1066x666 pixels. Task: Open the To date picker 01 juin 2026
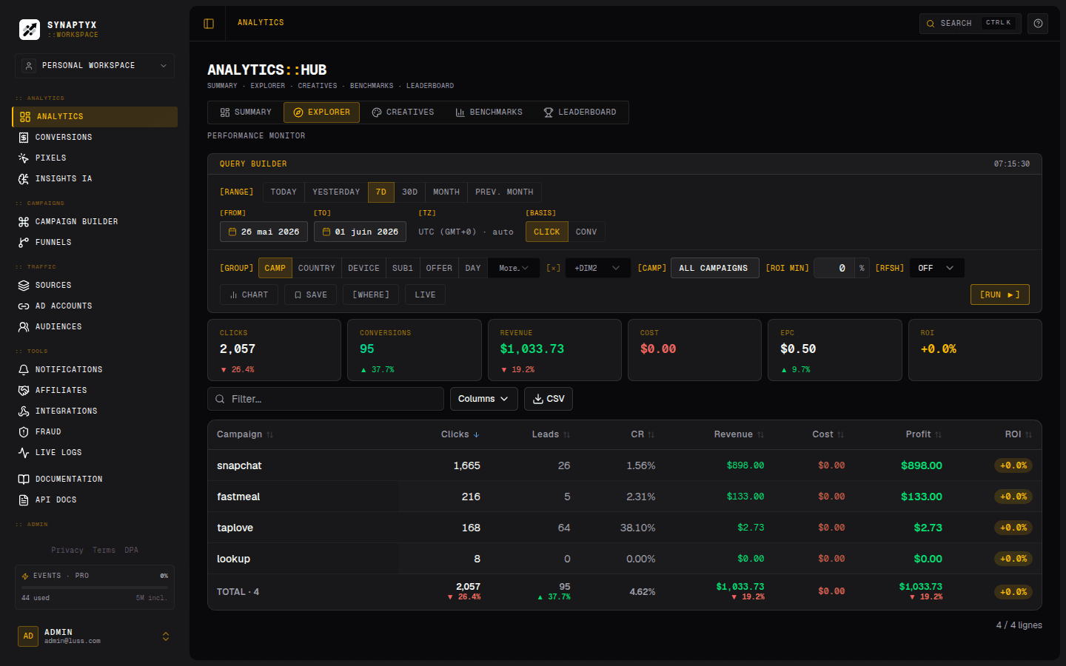[x=360, y=232]
